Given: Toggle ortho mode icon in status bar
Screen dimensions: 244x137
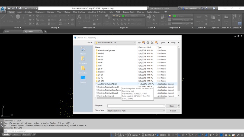Looking at the screenshot, I should pyautogui.click(x=179, y=135).
